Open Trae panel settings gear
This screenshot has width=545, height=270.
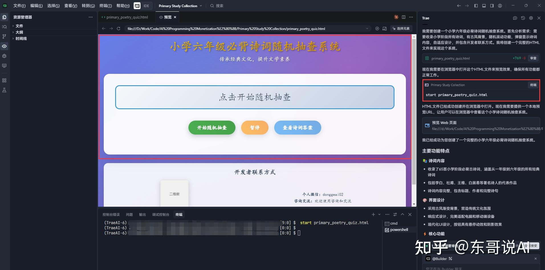(531, 18)
